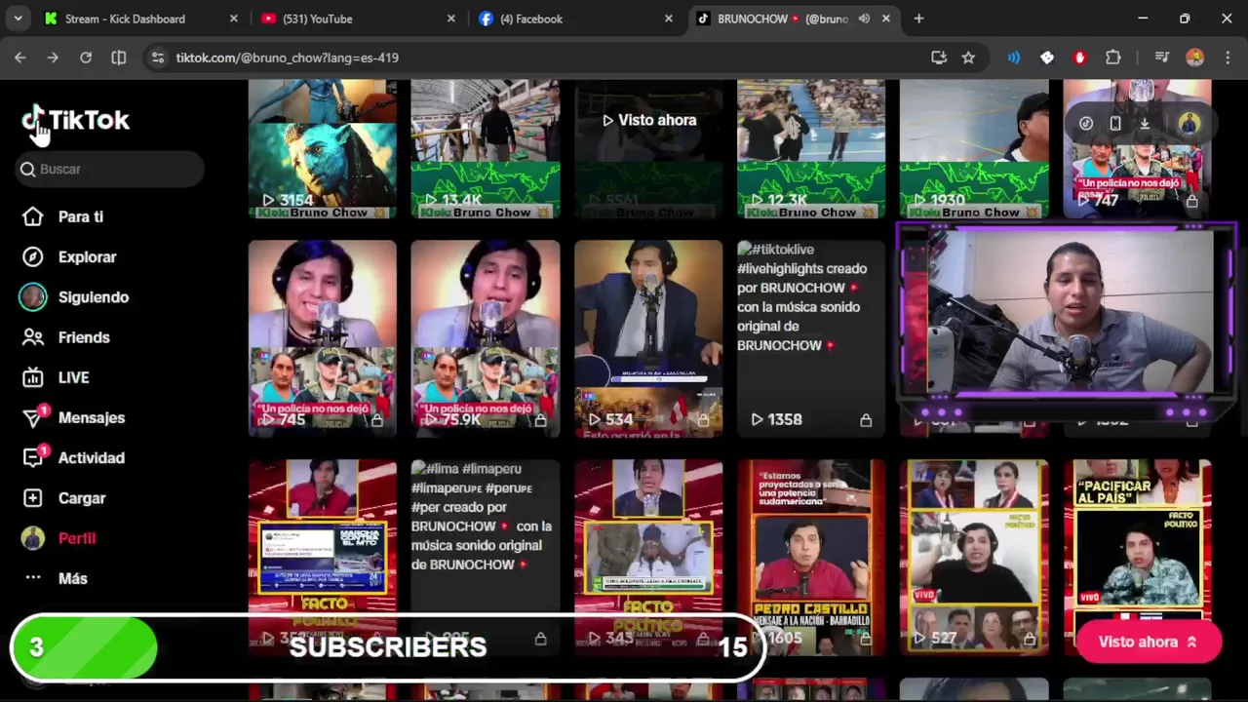Open the video with 13.4K views
Screen dimensions: 1248x702
(x=486, y=149)
